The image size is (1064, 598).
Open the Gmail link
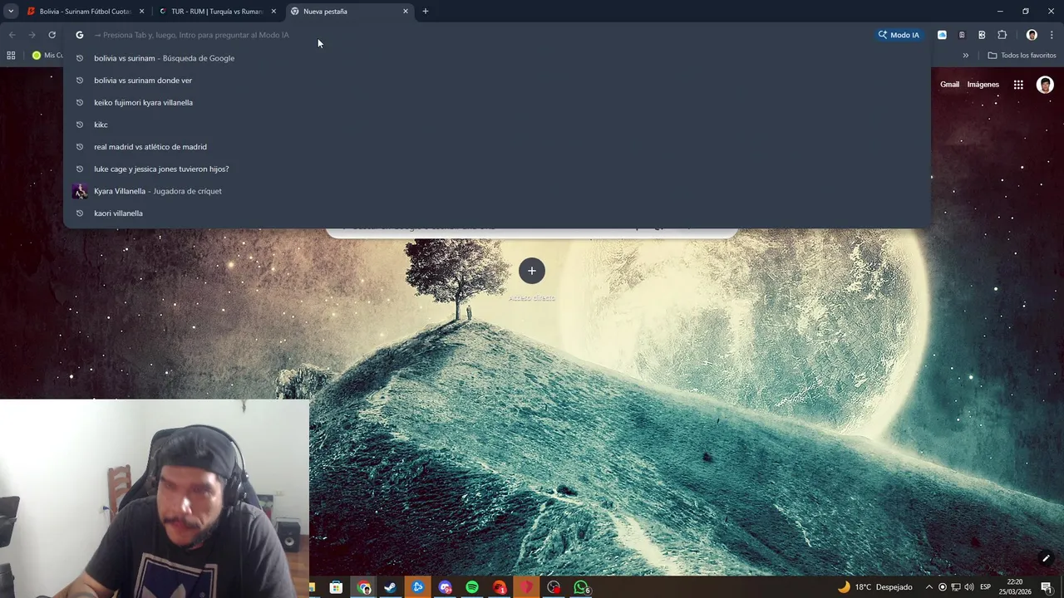tap(949, 85)
